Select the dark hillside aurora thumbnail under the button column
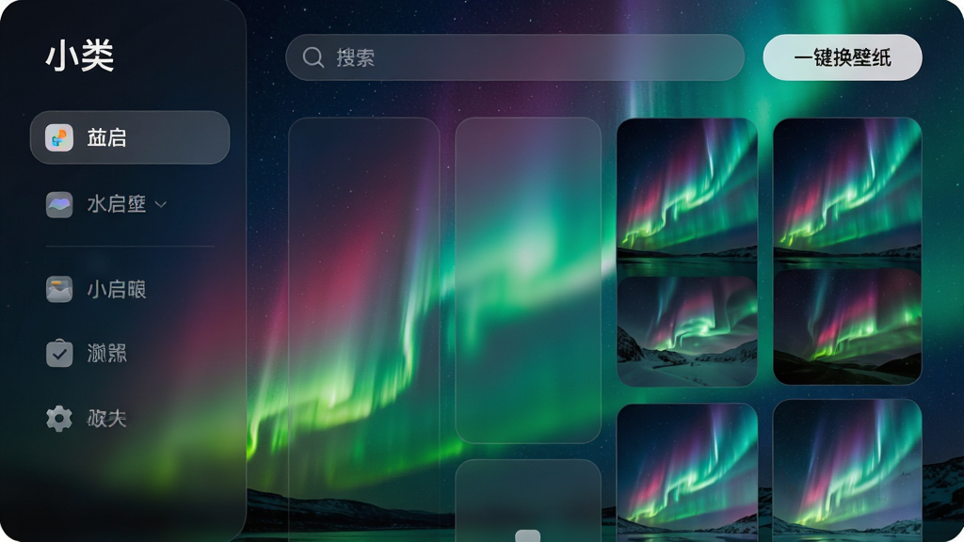This screenshot has height=542, width=964. (x=847, y=327)
